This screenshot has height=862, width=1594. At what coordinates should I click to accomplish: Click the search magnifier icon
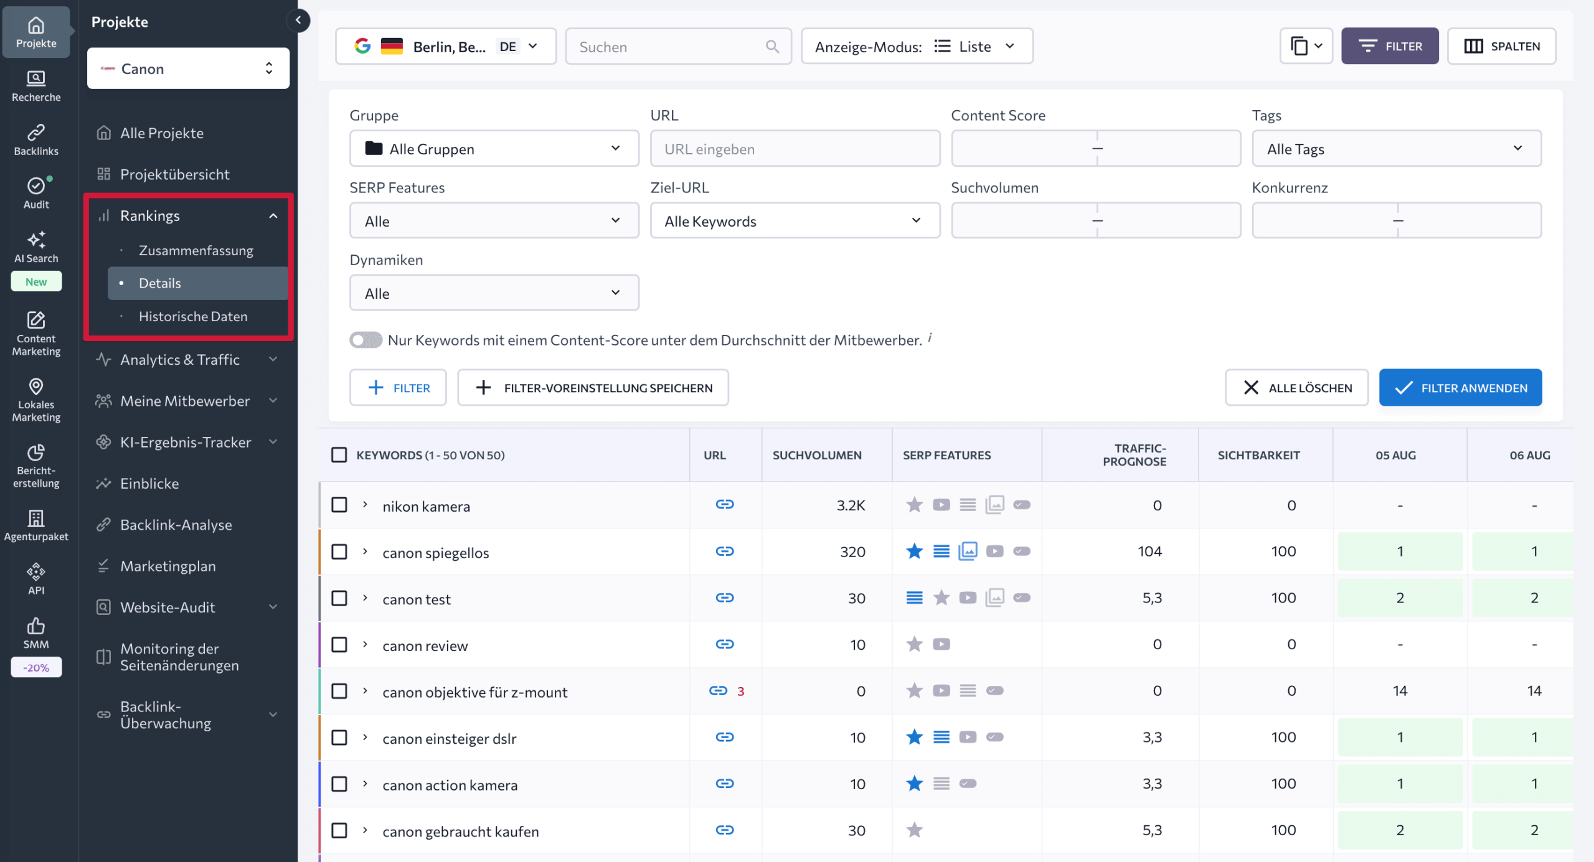tap(772, 47)
